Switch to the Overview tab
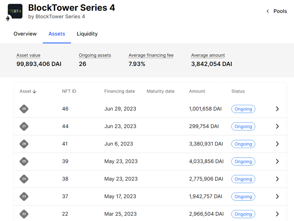Viewport: 294px width, 221px height. point(25,34)
